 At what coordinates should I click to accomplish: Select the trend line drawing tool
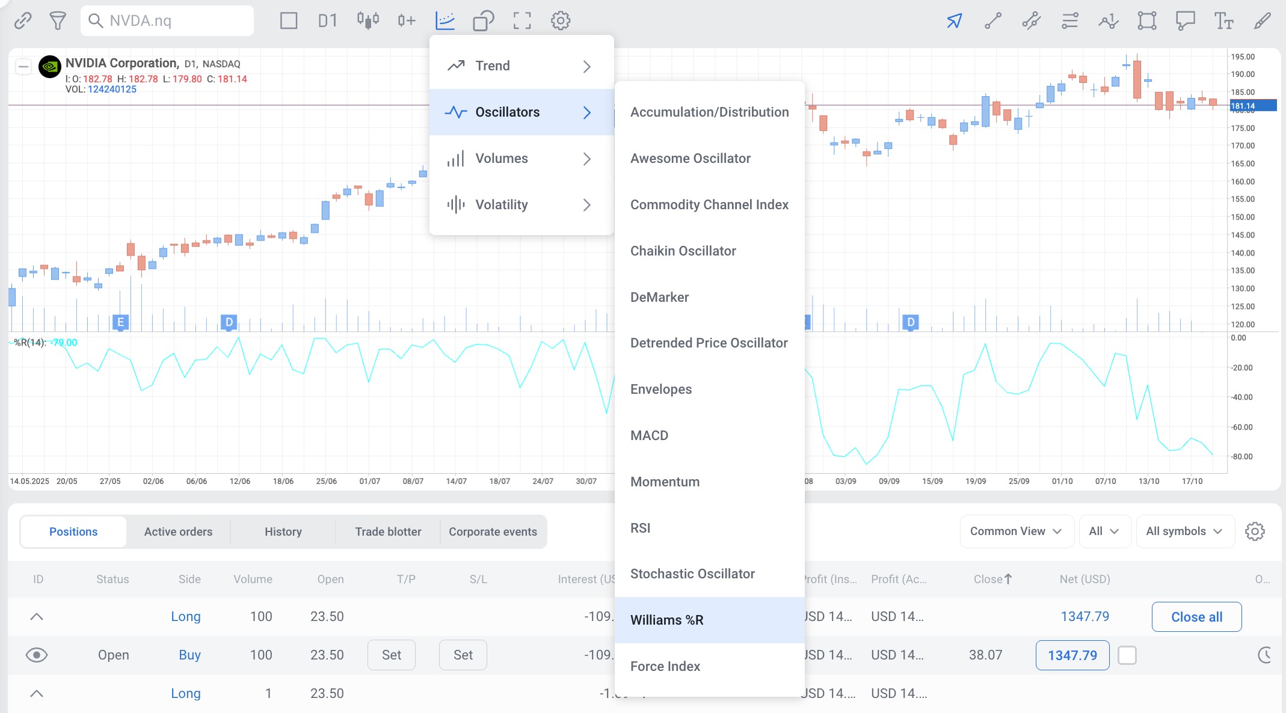point(993,21)
